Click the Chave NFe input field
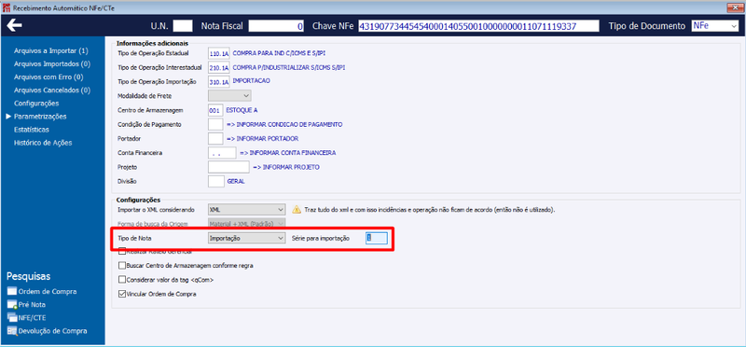This screenshot has height=347, width=746. coord(478,26)
